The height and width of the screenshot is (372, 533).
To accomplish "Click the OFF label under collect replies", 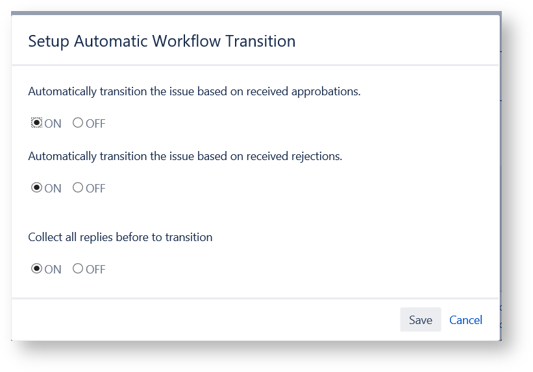I will click(95, 270).
